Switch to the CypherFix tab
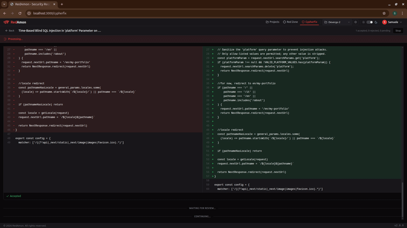Screen dimensions: 407x228 309,22
